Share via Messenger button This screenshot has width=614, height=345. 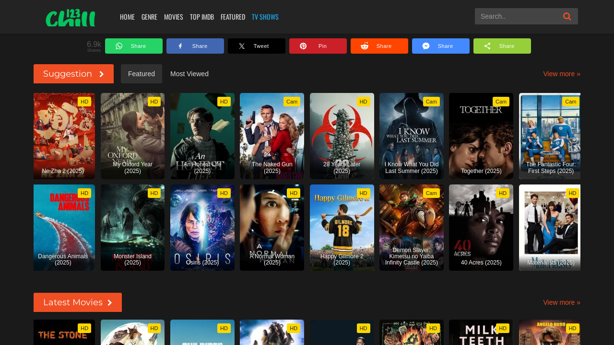441,46
